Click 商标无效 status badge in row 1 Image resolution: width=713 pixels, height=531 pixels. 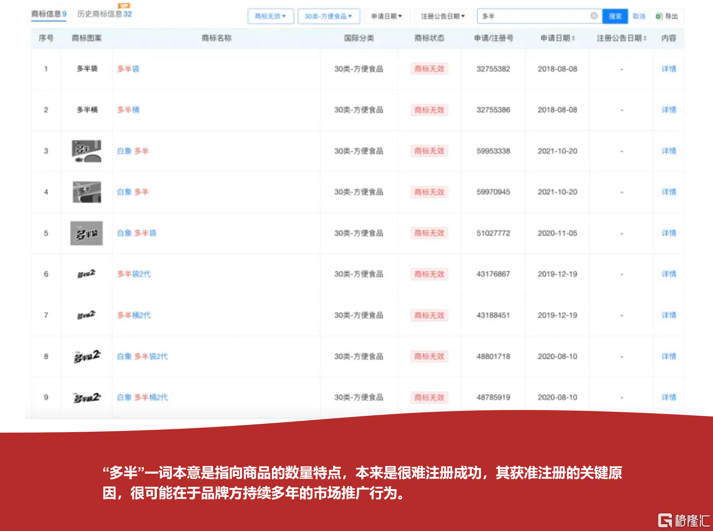pos(429,69)
